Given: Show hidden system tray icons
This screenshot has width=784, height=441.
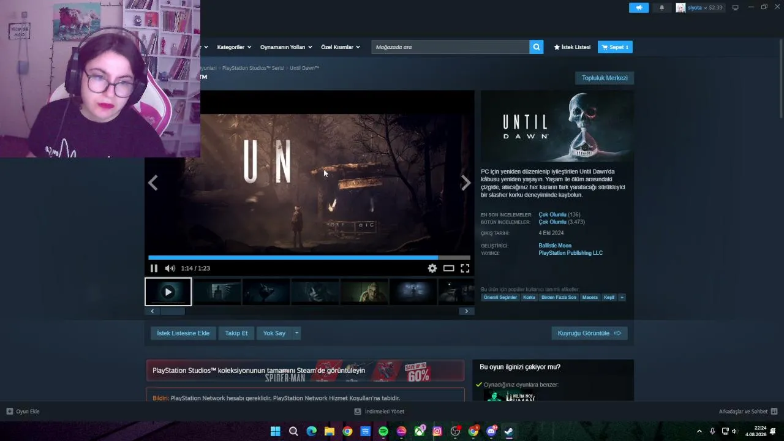Looking at the screenshot, I should click(699, 431).
